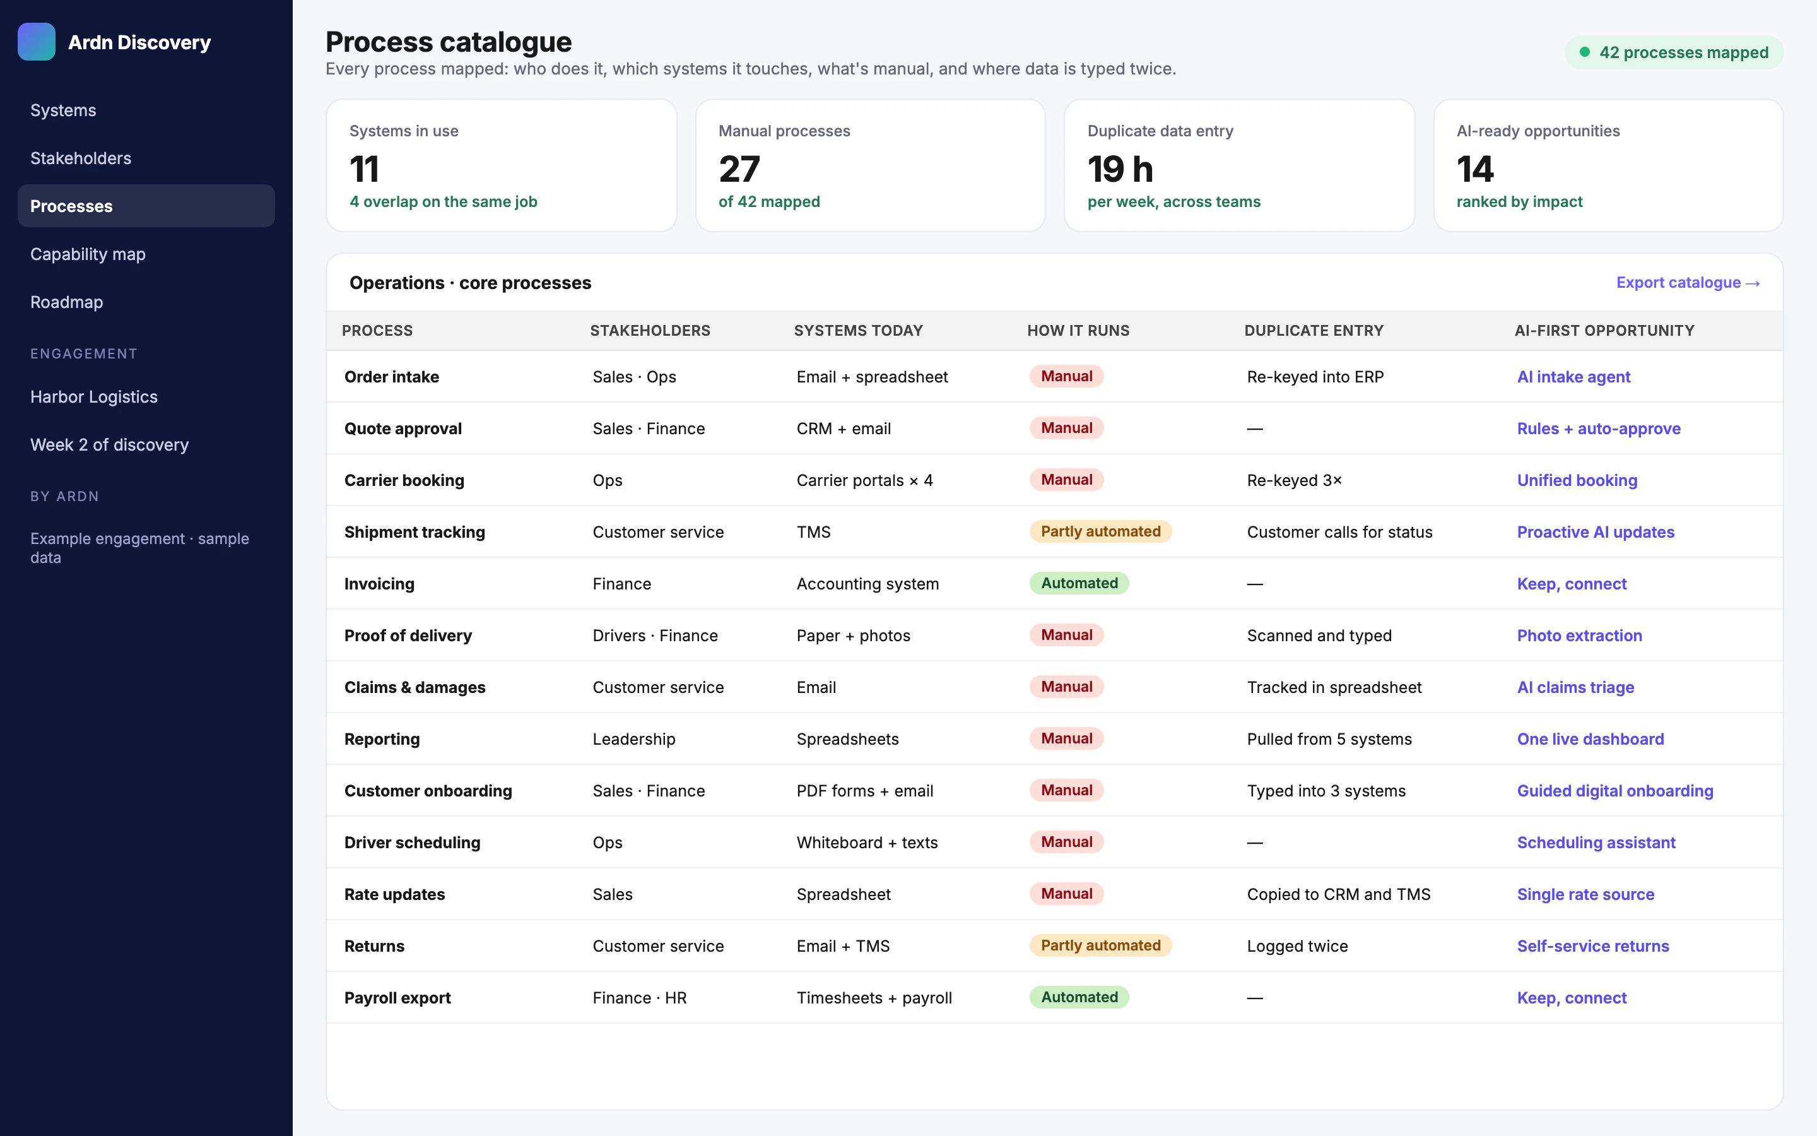Viewport: 1817px width, 1136px height.
Task: Select the Order intake process name
Action: click(392, 377)
